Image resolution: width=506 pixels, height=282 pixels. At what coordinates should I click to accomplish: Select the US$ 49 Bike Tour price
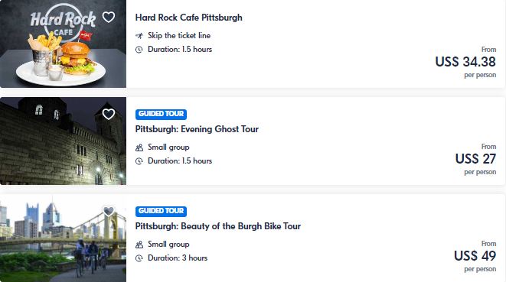coord(475,255)
